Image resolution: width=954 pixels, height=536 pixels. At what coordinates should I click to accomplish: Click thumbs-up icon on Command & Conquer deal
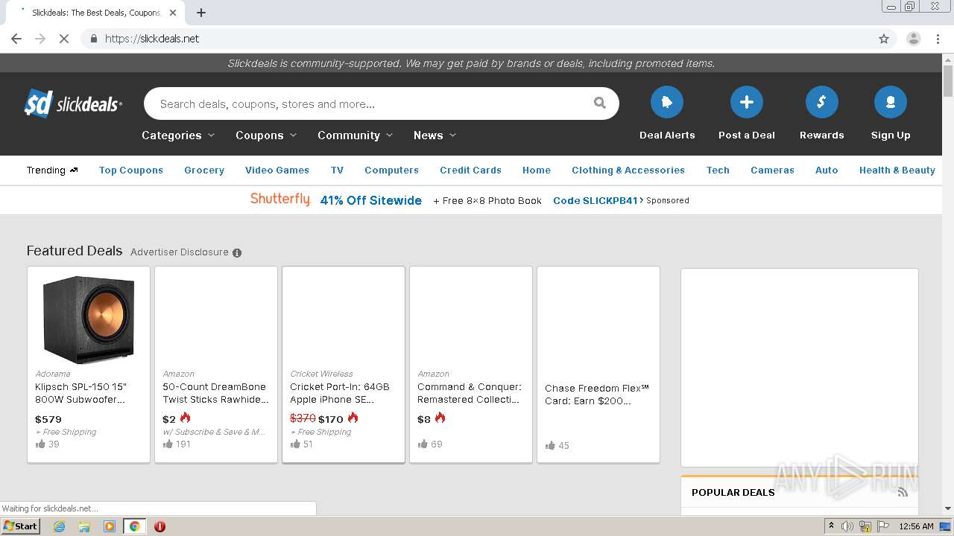(423, 444)
